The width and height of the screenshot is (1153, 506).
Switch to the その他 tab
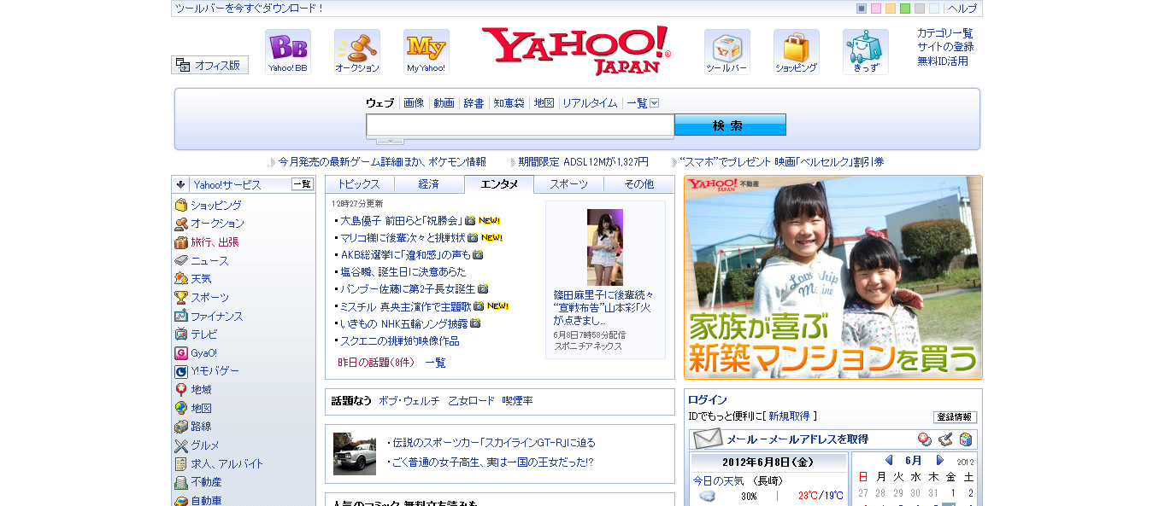click(639, 184)
